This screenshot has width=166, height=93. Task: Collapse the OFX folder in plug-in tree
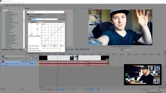coord(3,10)
